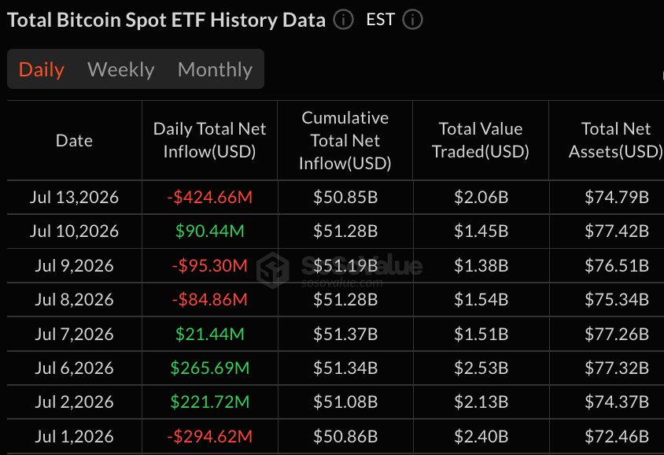Select the Jul 13,2026 date cell
Screen dimensions: 664x455
[x=74, y=198]
